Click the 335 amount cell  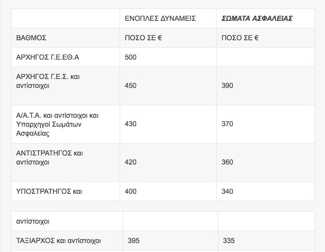229,241
